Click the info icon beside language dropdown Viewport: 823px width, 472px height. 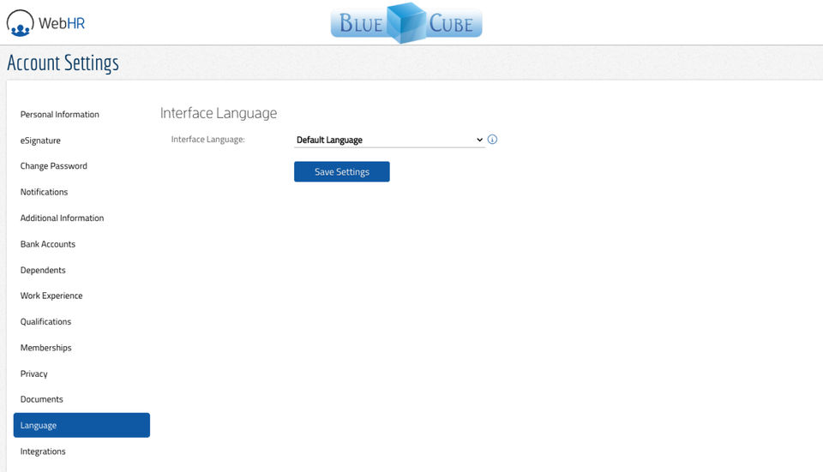click(492, 140)
